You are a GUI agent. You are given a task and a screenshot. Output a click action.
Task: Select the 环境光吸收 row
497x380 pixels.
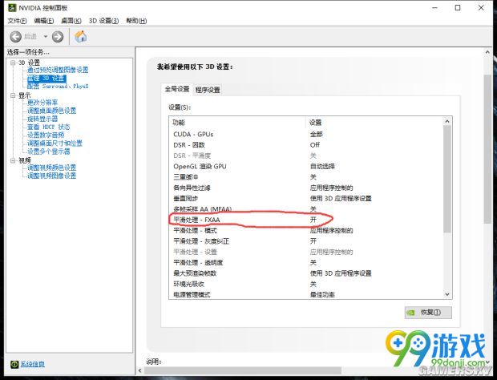coord(306,285)
